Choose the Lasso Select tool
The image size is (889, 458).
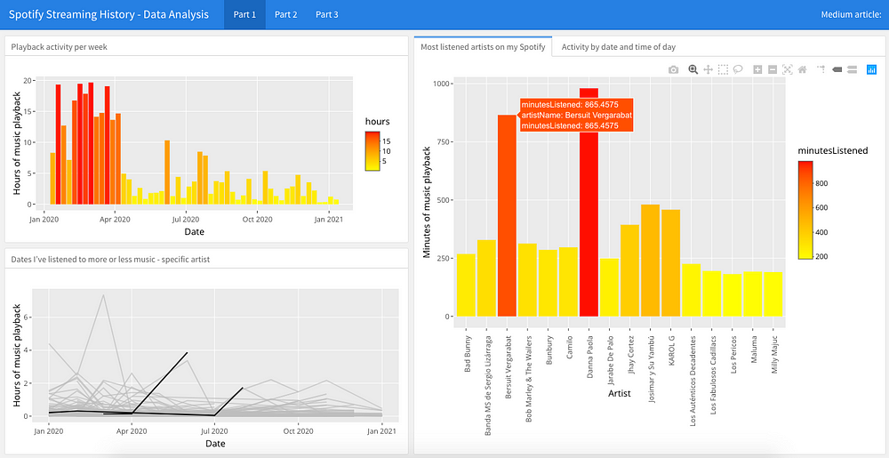click(x=738, y=69)
